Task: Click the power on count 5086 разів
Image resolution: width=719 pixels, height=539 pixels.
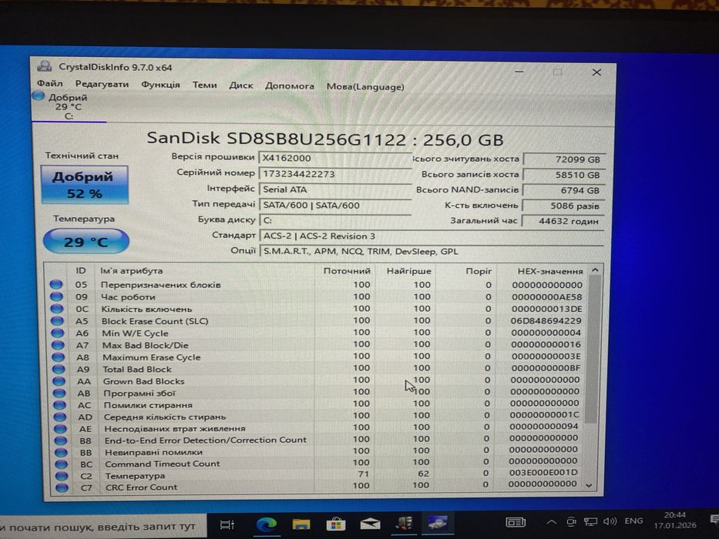Action: (x=564, y=206)
